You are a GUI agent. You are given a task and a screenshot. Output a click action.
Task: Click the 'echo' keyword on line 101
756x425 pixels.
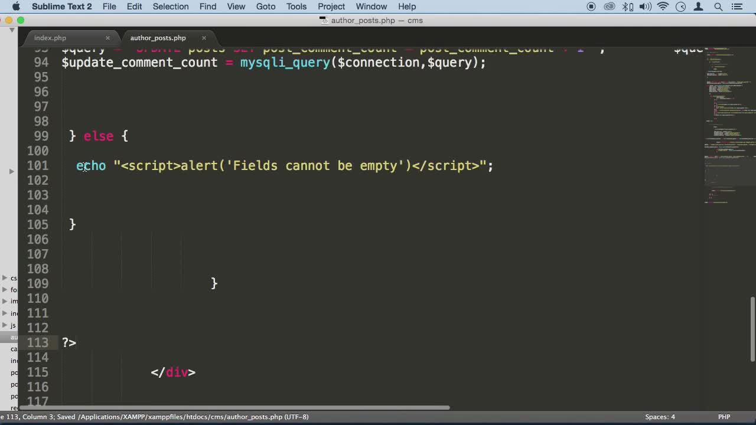[91, 166]
